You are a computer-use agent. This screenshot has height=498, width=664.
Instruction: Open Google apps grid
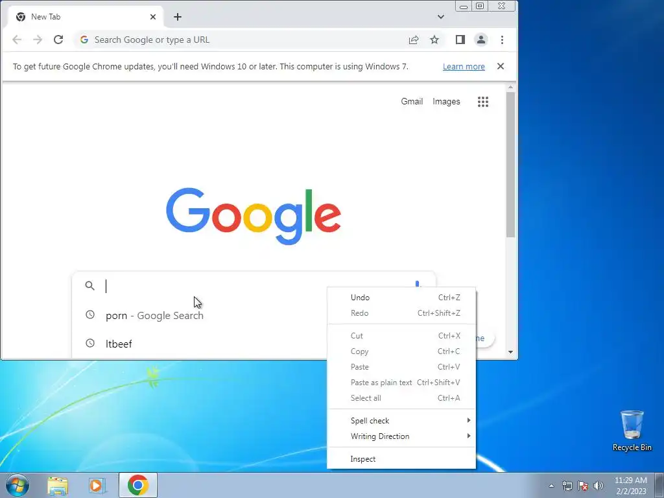click(x=483, y=102)
